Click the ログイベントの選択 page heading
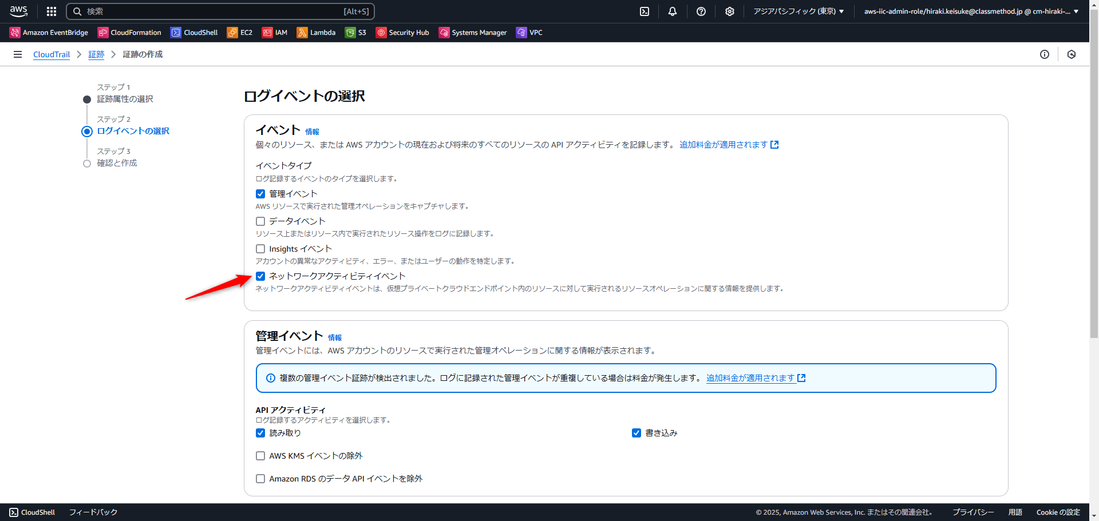This screenshot has height=521, width=1099. 305,96
